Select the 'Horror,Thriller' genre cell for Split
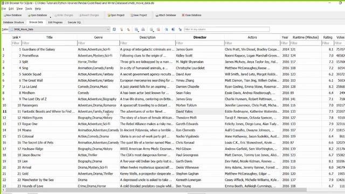345x194 pixels. pyautogui.click(x=98, y=62)
